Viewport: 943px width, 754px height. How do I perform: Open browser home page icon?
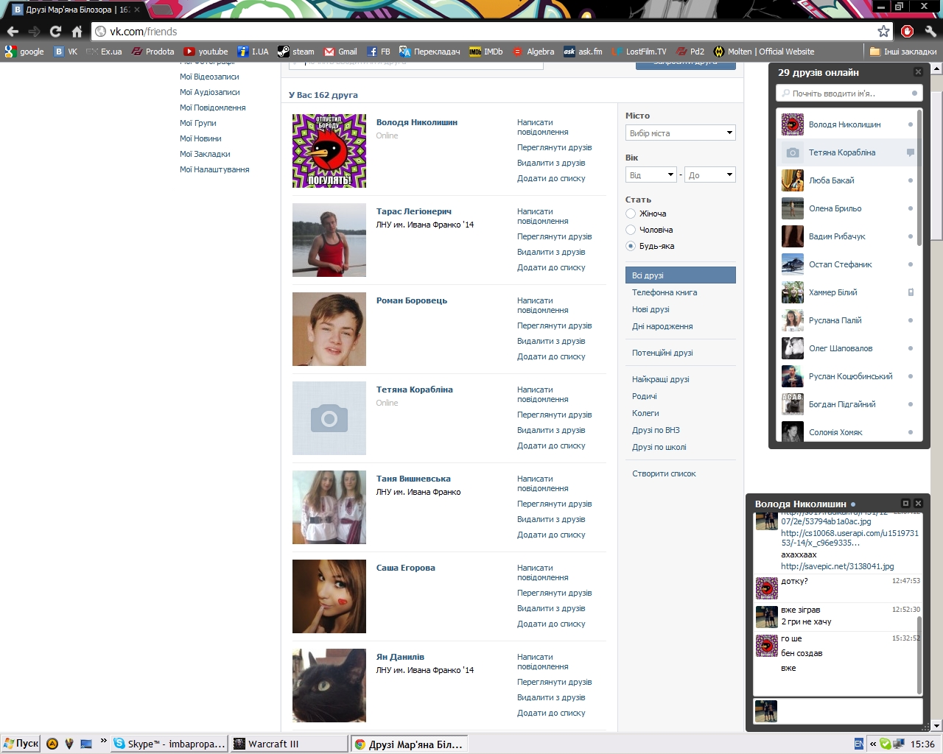point(77,32)
